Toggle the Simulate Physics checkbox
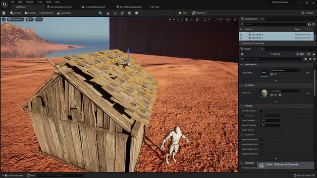The image size is (317, 178). (x=262, y=111)
